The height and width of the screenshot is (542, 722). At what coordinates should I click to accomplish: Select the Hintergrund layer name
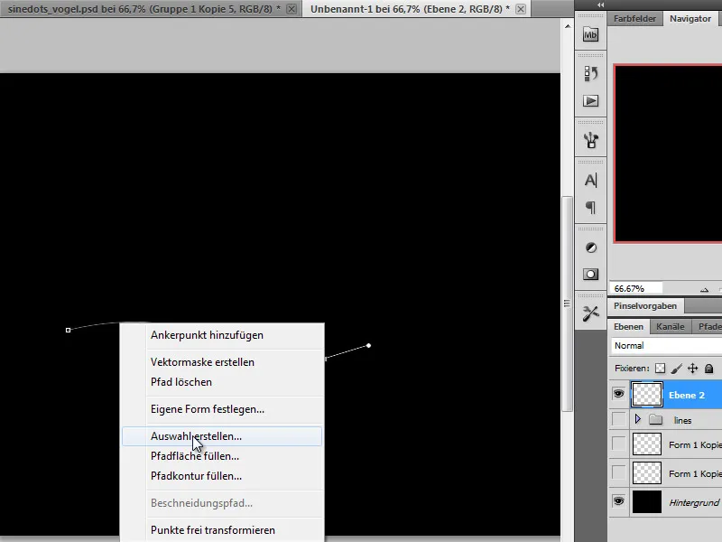tap(694, 502)
